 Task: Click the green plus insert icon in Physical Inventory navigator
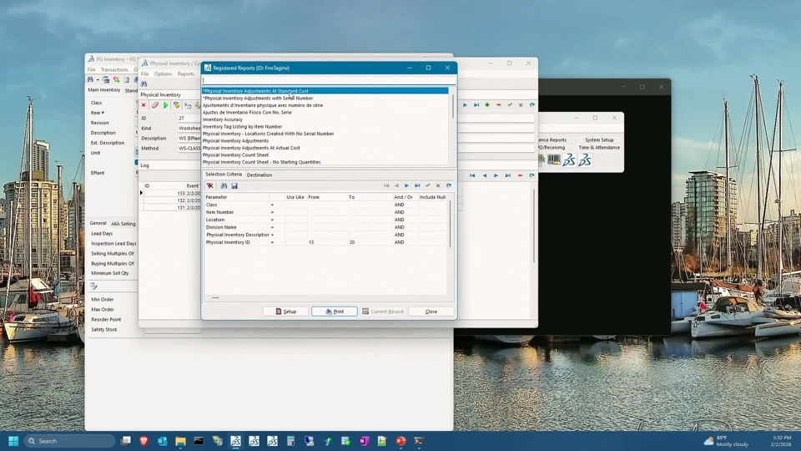pyautogui.click(x=487, y=105)
